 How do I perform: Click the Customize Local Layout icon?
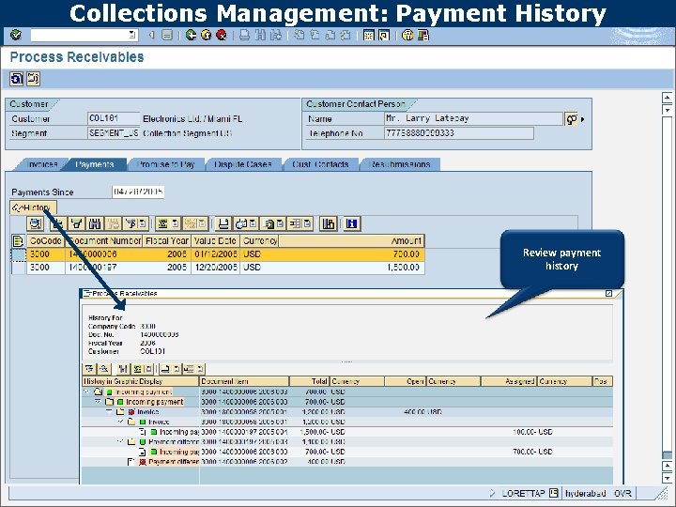(x=422, y=36)
